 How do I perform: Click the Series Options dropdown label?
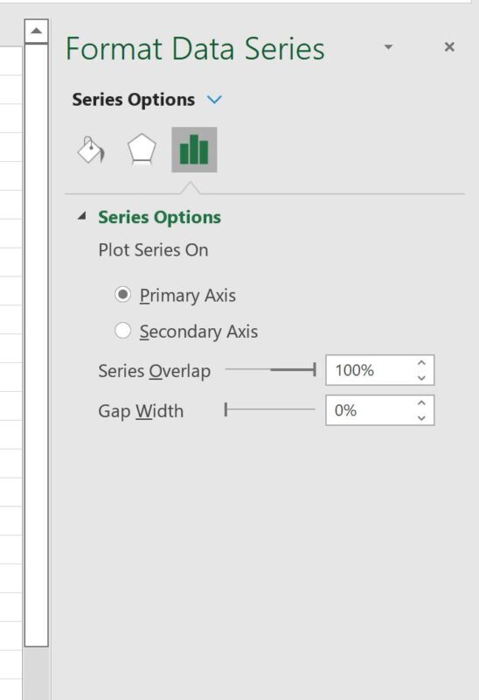[134, 100]
